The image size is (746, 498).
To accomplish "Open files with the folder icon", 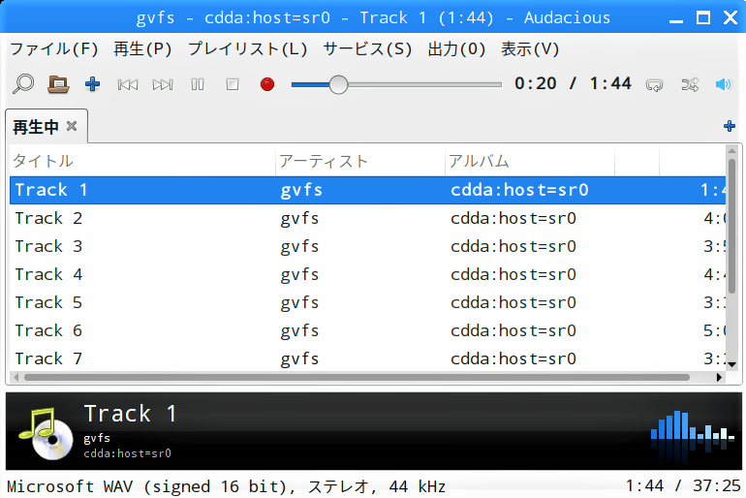I will 58,84.
